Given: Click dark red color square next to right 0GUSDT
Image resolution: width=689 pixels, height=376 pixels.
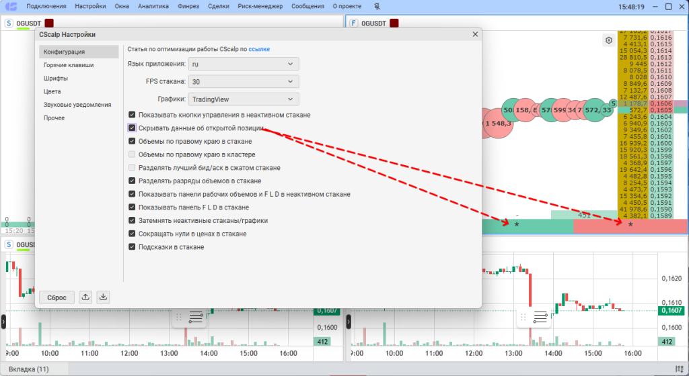Looking at the screenshot, I should [394, 23].
